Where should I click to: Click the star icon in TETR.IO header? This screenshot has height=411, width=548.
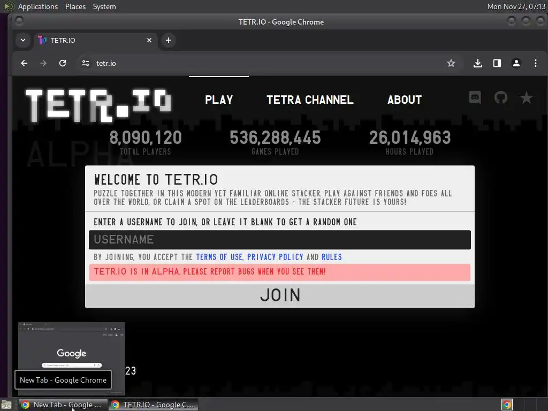click(527, 98)
